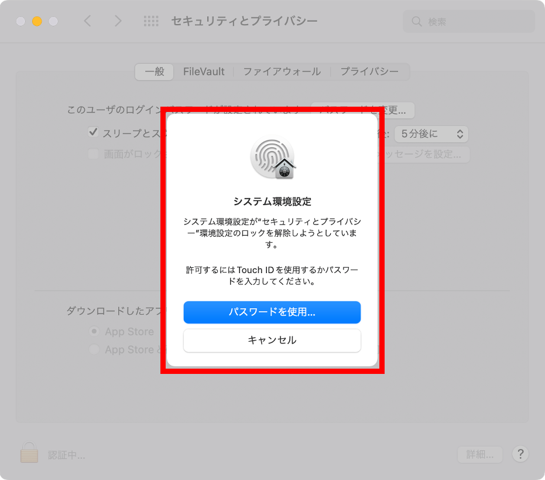
Task: Click the lock icon beside 認証中
Action: (29, 452)
